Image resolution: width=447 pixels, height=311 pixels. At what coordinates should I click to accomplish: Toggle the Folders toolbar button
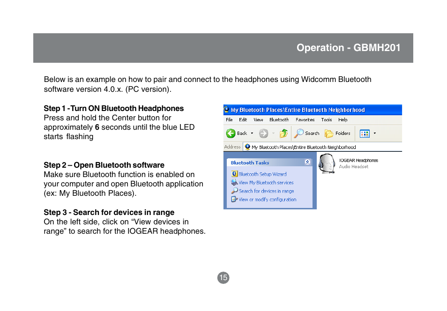pos(337,133)
